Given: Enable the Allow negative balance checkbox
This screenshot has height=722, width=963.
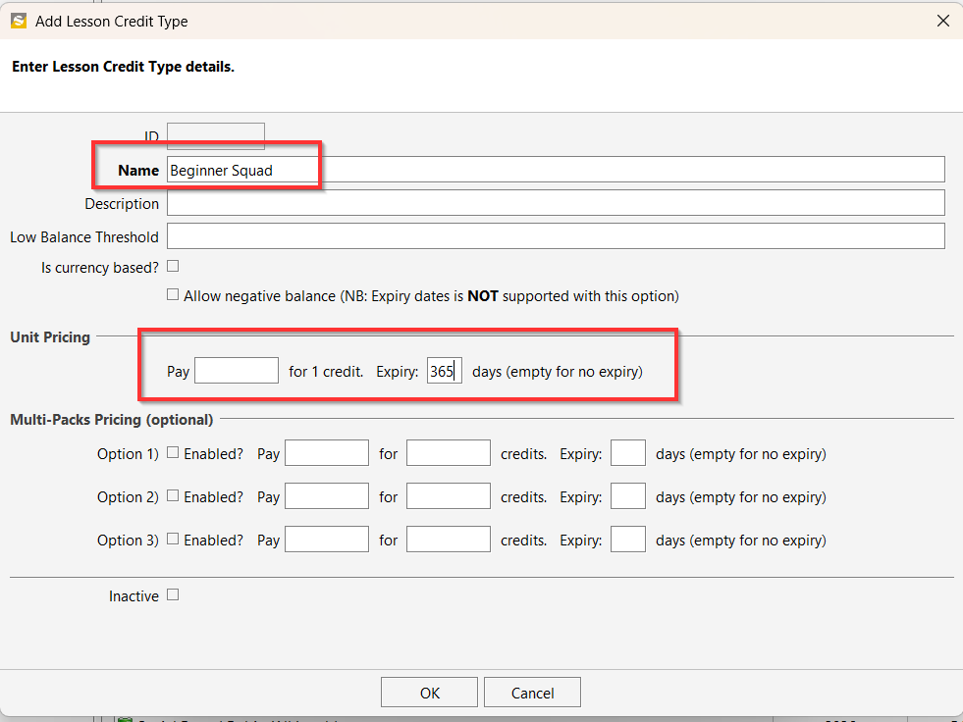Looking at the screenshot, I should pos(173,294).
